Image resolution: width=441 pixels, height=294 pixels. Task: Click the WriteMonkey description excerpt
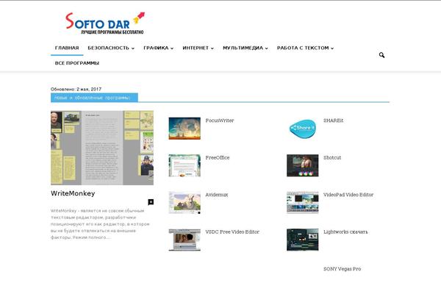click(x=100, y=224)
